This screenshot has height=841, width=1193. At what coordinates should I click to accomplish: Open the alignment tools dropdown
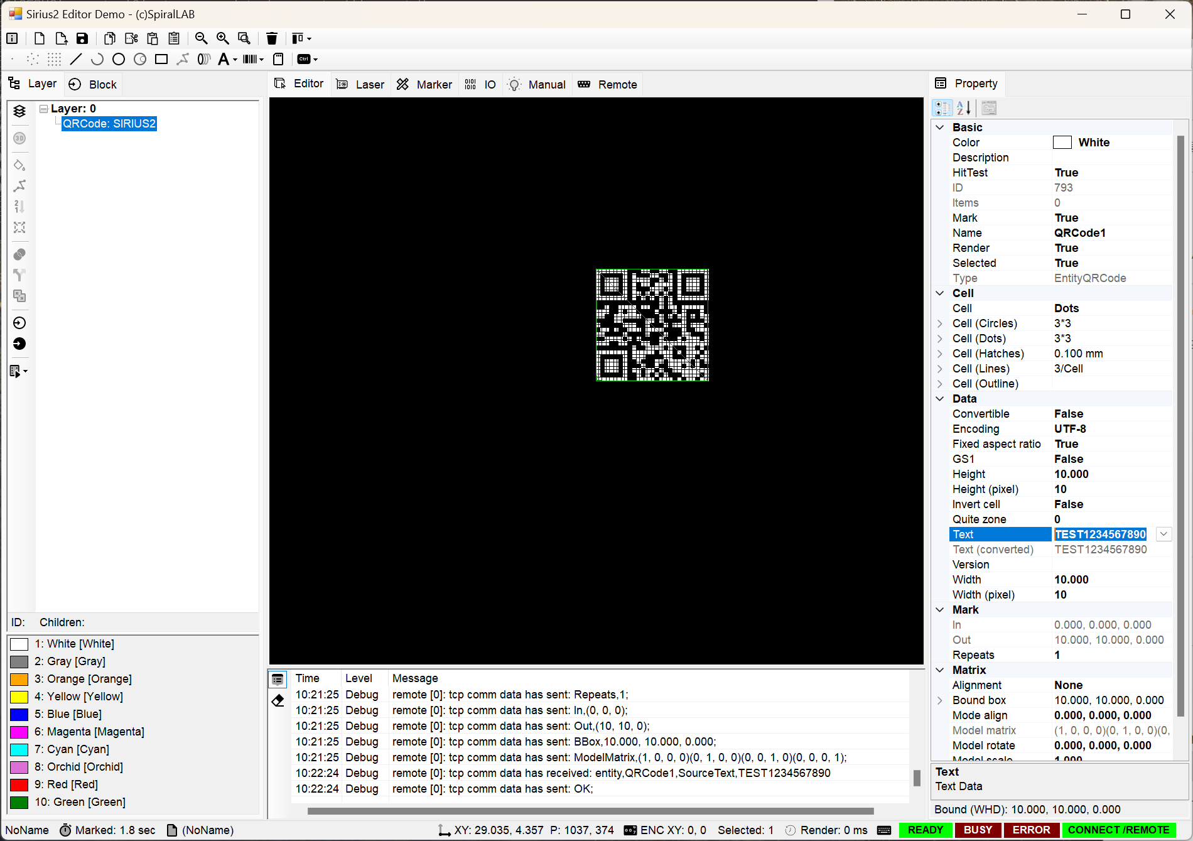pyautogui.click(x=302, y=38)
